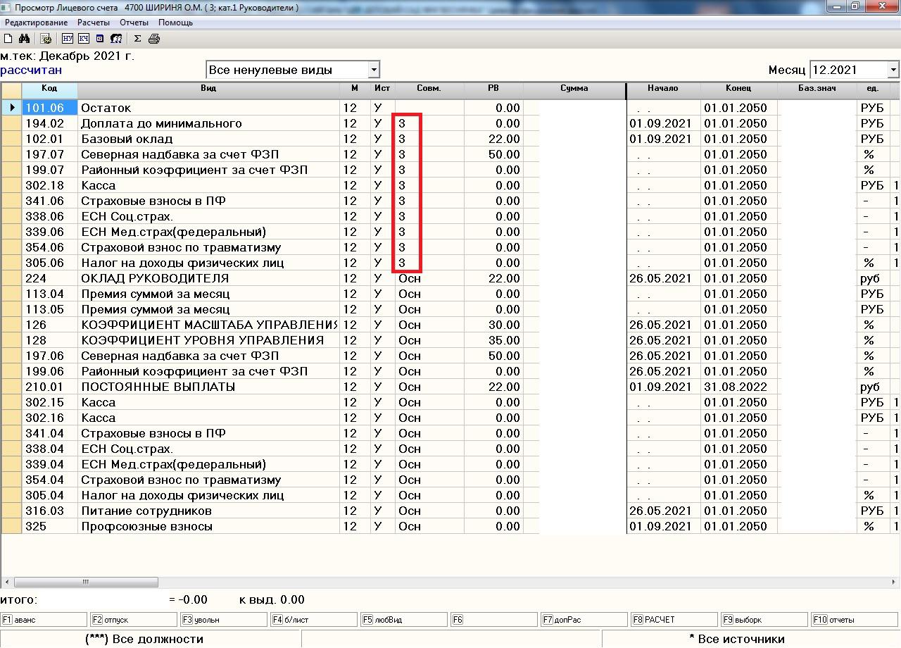This screenshot has width=901, height=648.
Task: Click the F7 допРас button
Action: [x=584, y=620]
